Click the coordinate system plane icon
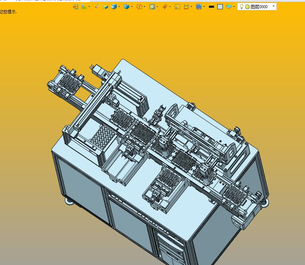This screenshot has height=265, width=305. coord(84,7)
